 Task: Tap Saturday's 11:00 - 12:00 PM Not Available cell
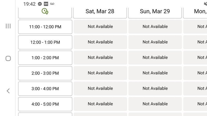click(100, 27)
